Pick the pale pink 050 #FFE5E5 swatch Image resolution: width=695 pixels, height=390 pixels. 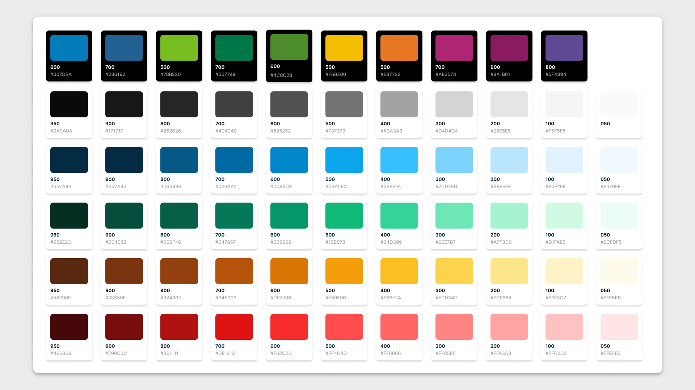point(619,327)
